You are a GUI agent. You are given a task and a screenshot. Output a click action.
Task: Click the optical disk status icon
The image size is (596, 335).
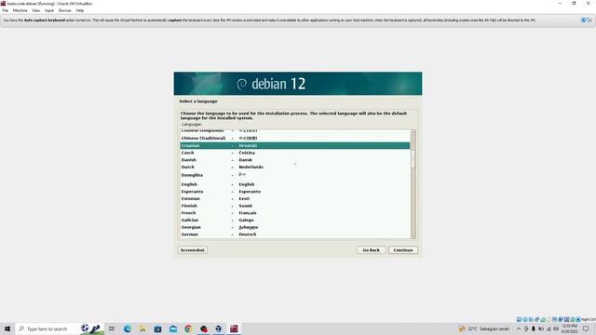coord(525,319)
